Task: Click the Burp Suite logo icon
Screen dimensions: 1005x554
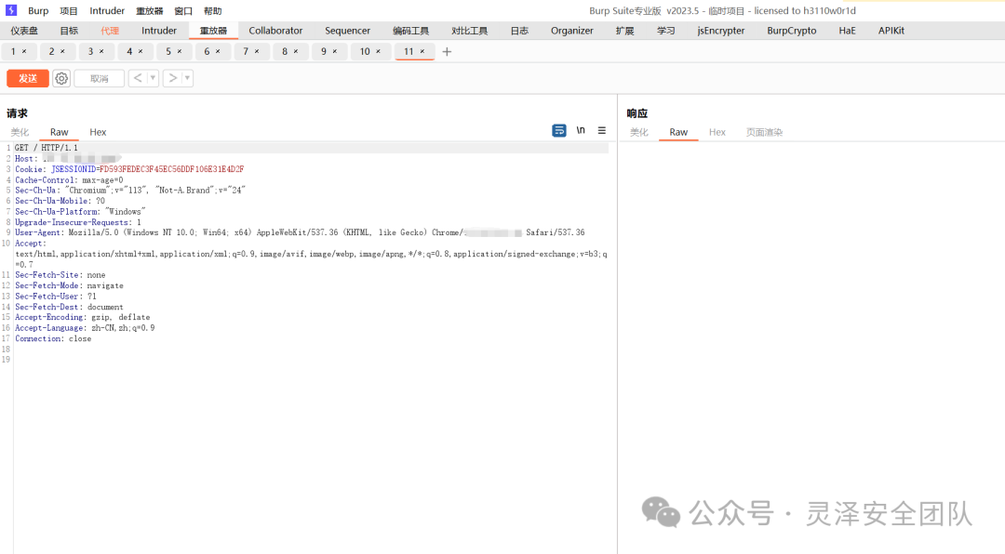Action: [11, 10]
